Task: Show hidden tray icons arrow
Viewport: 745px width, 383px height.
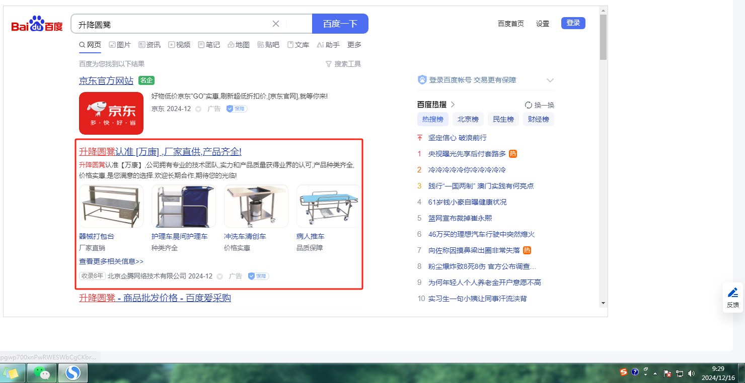Action: point(655,373)
